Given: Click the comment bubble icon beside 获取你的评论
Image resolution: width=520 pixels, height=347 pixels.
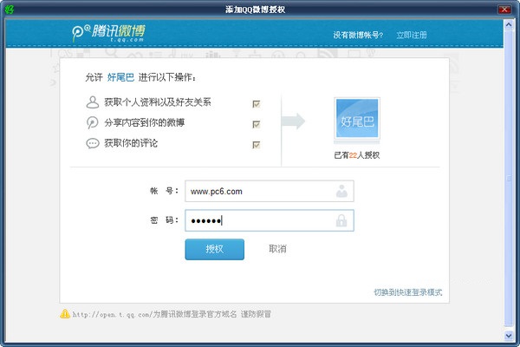Looking at the screenshot, I should (93, 143).
